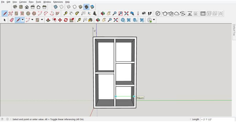Select the Push/Pull tool
This screenshot has height=122, width=236.
[x=48, y=20]
